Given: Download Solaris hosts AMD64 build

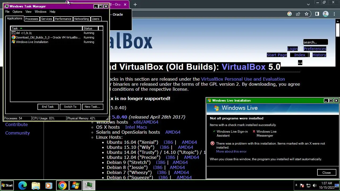Looking at the screenshot, I should pyautogui.click(x=173, y=132).
